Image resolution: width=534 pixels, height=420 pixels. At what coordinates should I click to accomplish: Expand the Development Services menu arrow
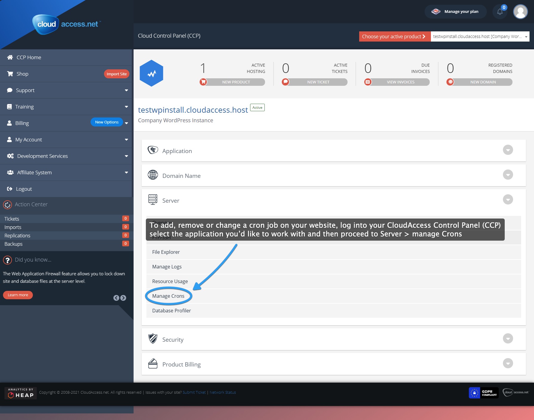click(x=126, y=156)
